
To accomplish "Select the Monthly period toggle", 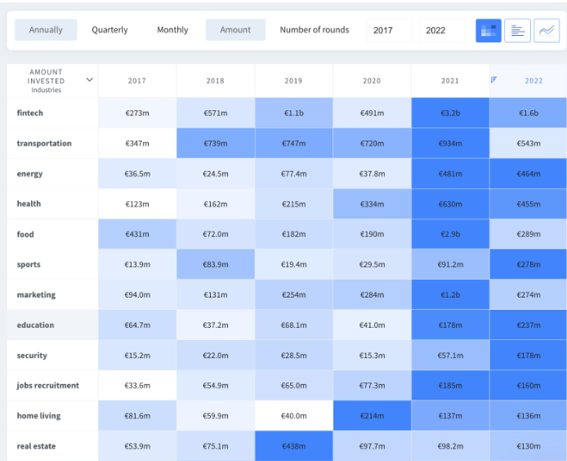I will pyautogui.click(x=172, y=30).
